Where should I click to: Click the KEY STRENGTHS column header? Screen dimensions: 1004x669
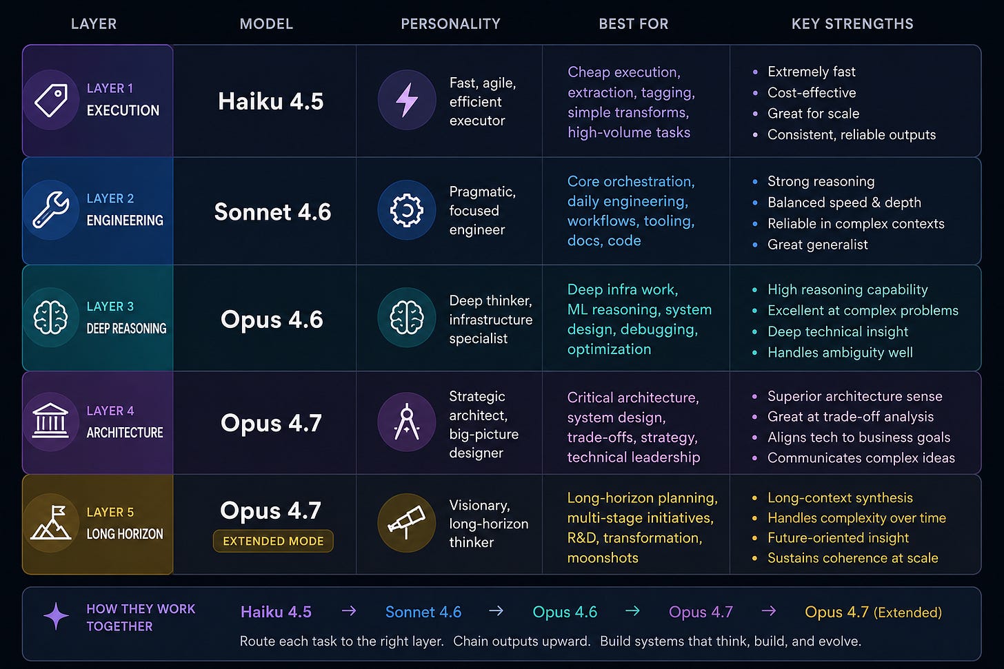pos(852,24)
